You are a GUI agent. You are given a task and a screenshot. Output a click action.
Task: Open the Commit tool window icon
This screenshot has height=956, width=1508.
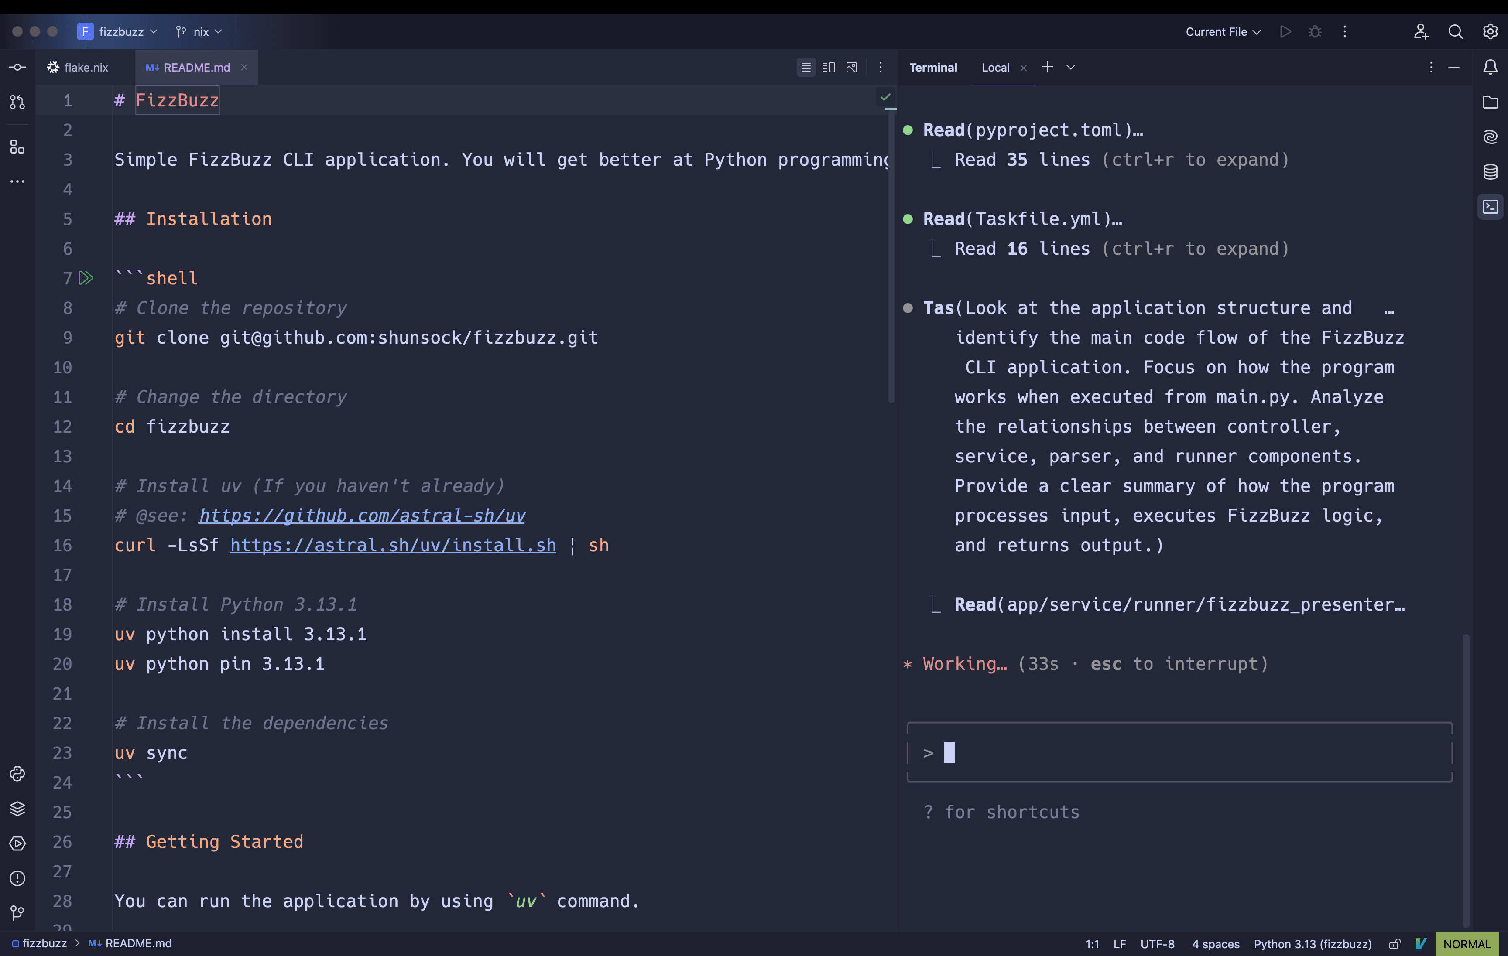[17, 67]
